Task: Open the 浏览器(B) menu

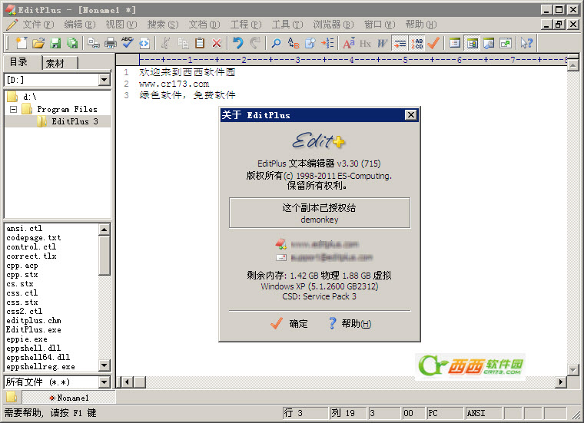Action: 333,25
